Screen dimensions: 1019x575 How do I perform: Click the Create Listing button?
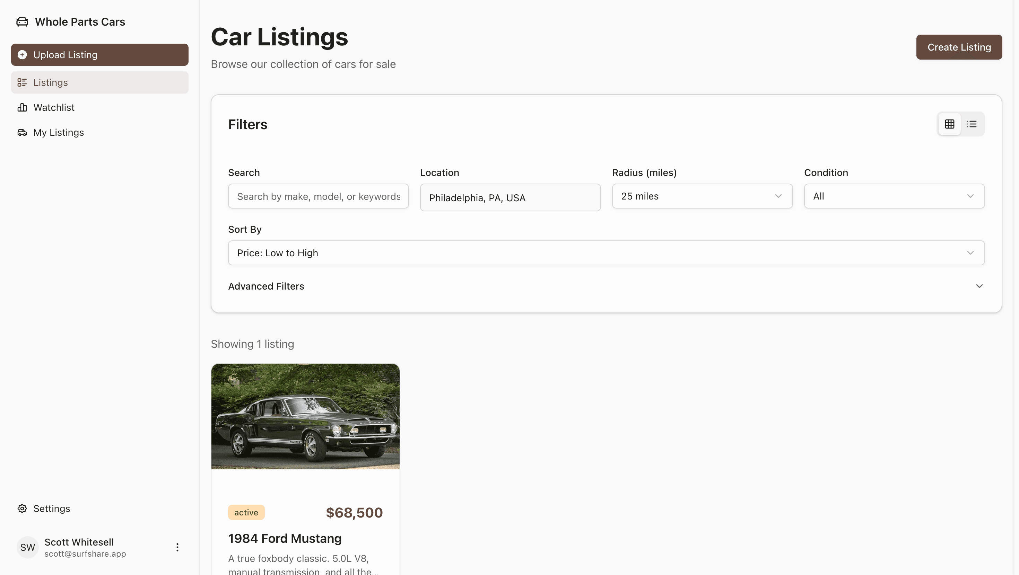click(x=959, y=47)
